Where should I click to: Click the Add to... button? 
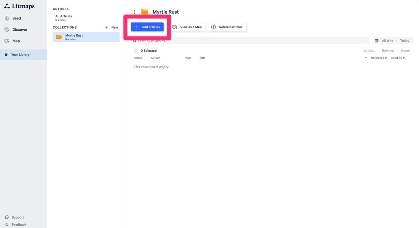click(369, 51)
